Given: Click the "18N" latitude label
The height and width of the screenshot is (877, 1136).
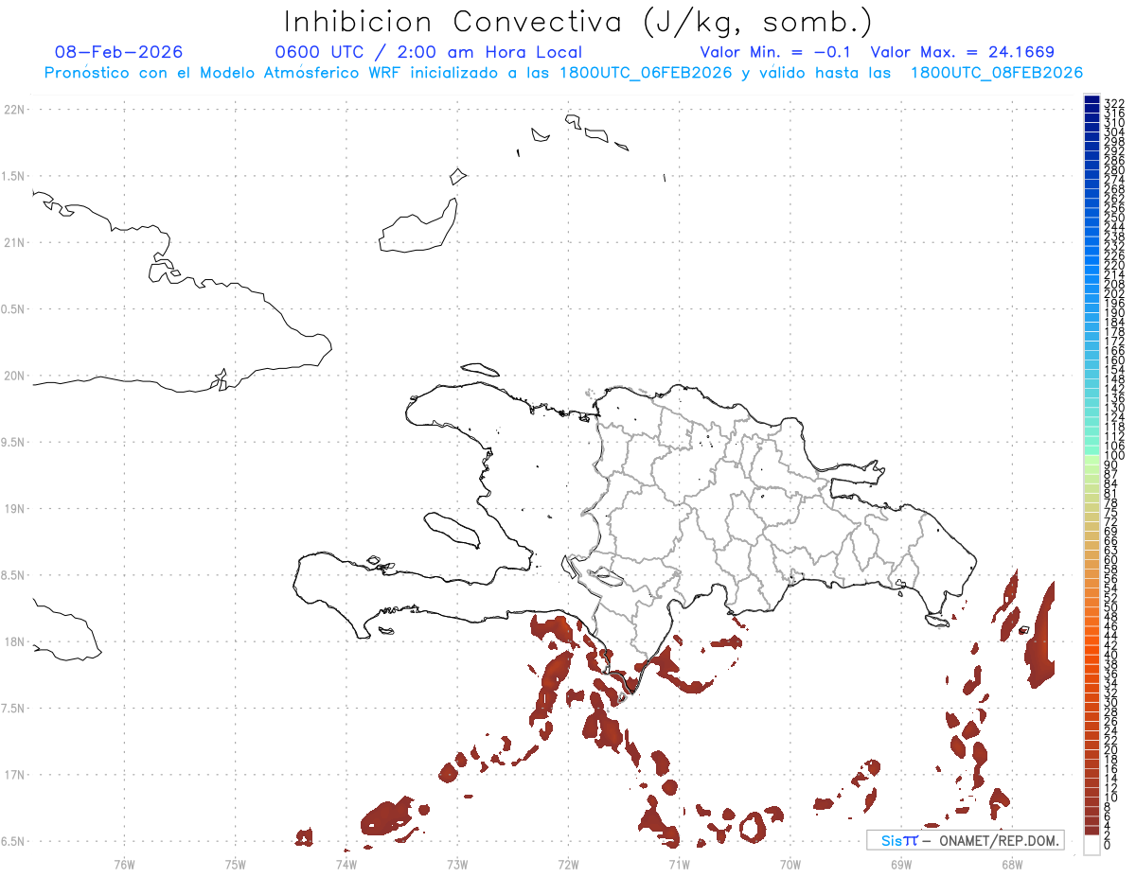Looking at the screenshot, I should [13, 641].
